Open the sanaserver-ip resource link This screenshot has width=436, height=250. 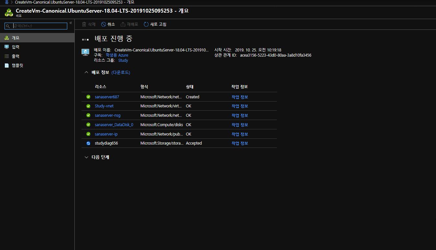[106, 134]
